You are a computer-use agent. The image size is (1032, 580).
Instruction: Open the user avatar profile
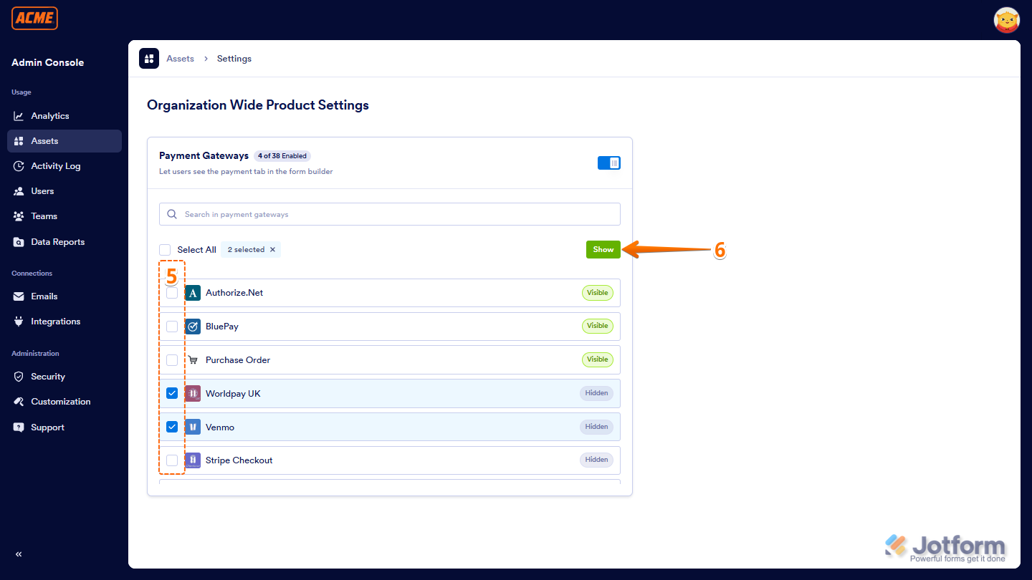click(x=1006, y=20)
